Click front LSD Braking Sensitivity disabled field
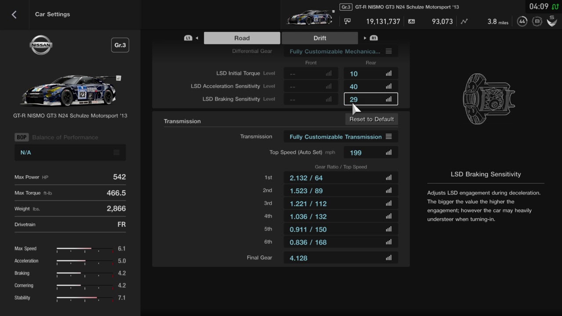This screenshot has width=562, height=316. (311, 99)
